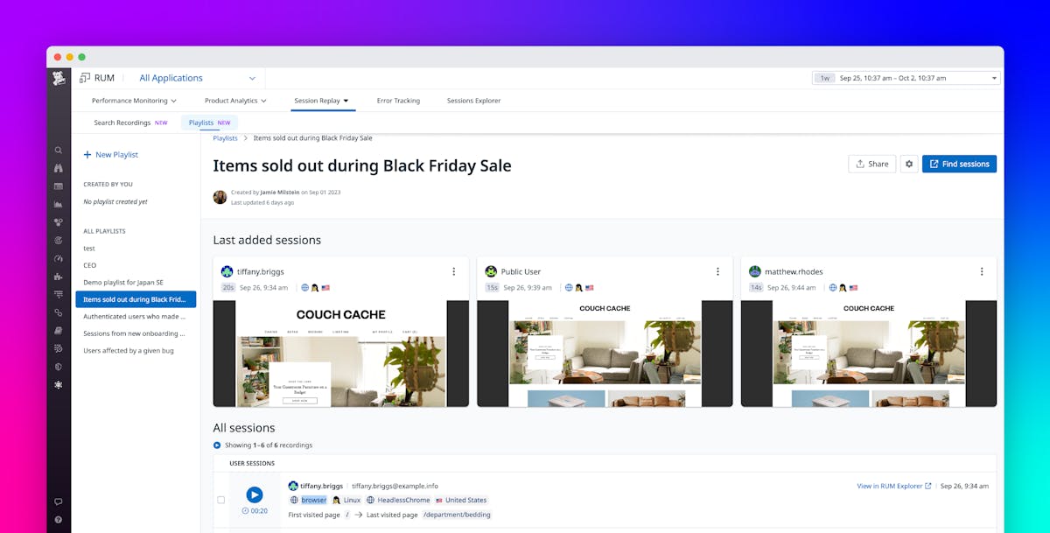Viewport: 1050px width, 533px height.
Task: Select the CEO playlist in the sidebar
Action: coord(90,264)
